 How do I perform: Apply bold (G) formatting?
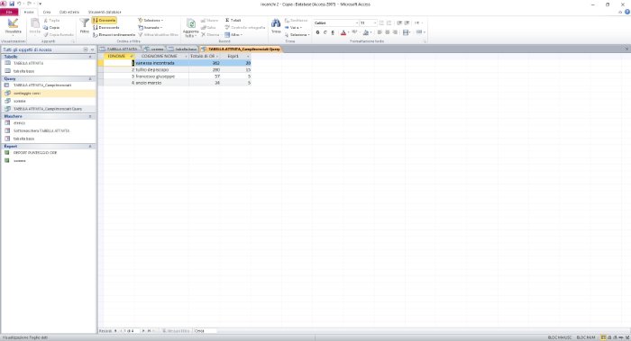(x=317, y=32)
